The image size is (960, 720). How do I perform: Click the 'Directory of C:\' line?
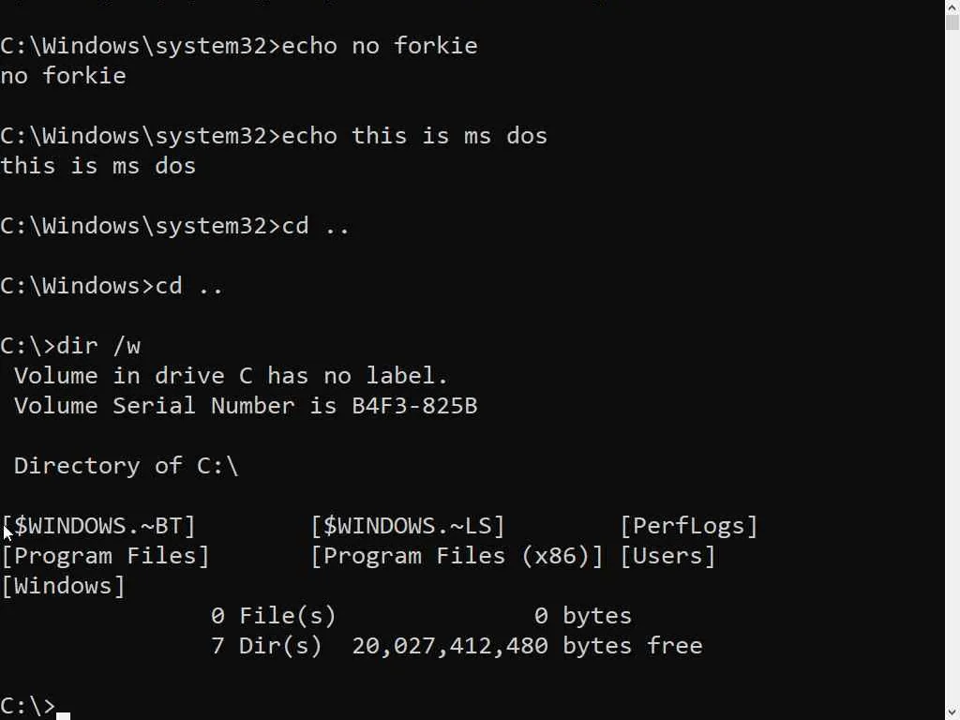pos(126,466)
